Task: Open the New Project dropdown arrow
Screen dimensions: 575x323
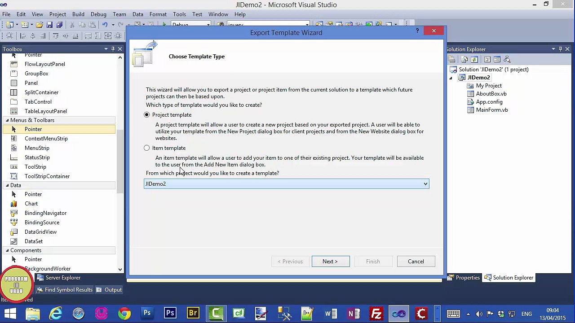Action: pos(17,25)
